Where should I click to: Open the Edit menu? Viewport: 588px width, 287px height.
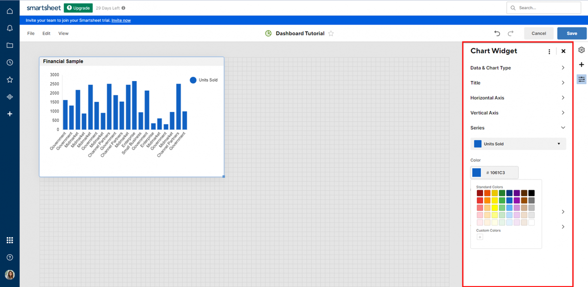(x=46, y=33)
